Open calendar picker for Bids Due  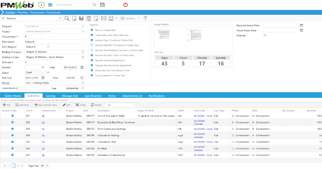(43, 78)
